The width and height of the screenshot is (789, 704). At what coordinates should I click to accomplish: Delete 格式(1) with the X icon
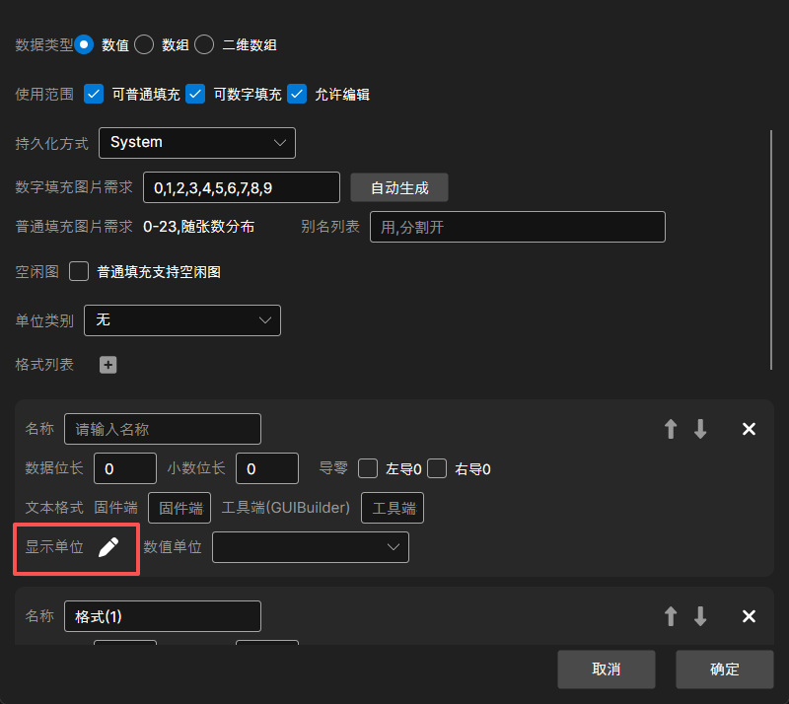749,616
